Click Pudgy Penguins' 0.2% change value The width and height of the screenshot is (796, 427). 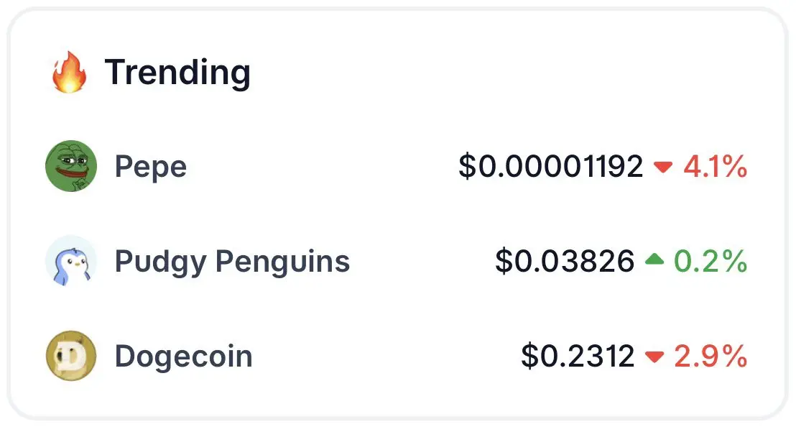pos(711,261)
